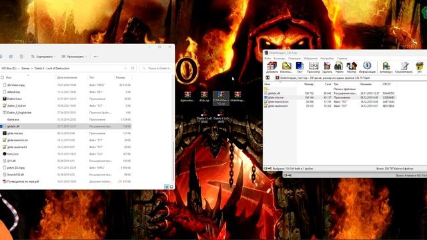
Task: Switch Explorer to details view icon
Action: pyautogui.click(x=167, y=187)
